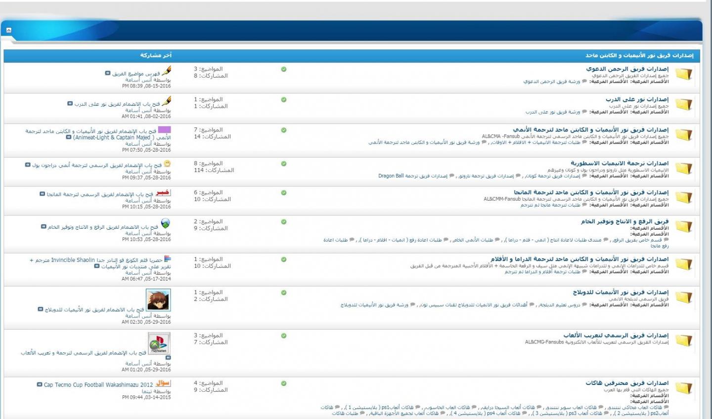Open anime avatar thumbnail in للدوبلاج row
This screenshot has height=419, width=712.
pyautogui.click(x=158, y=300)
